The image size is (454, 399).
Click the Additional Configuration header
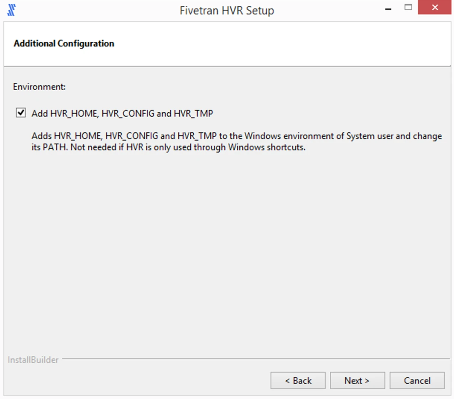(64, 43)
